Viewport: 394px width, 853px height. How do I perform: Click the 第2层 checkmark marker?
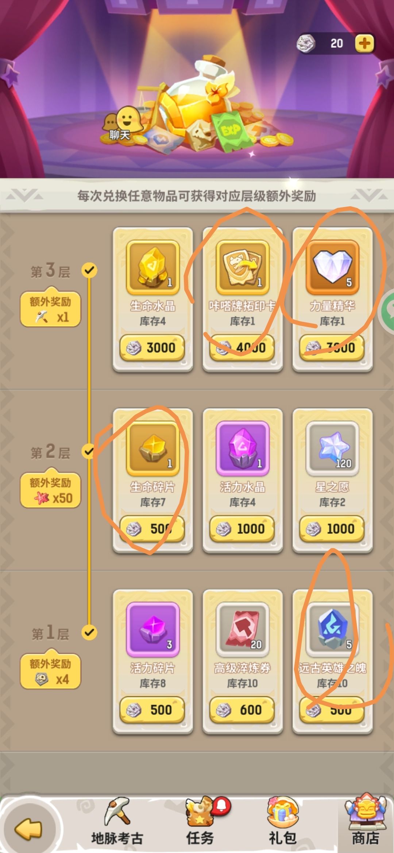tap(89, 451)
